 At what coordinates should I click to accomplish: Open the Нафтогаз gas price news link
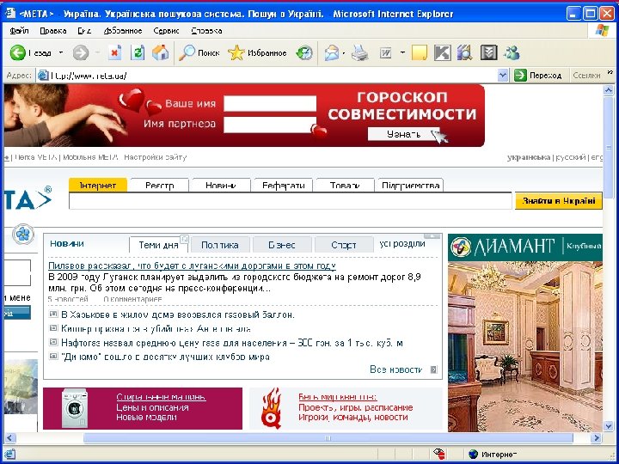tap(232, 343)
